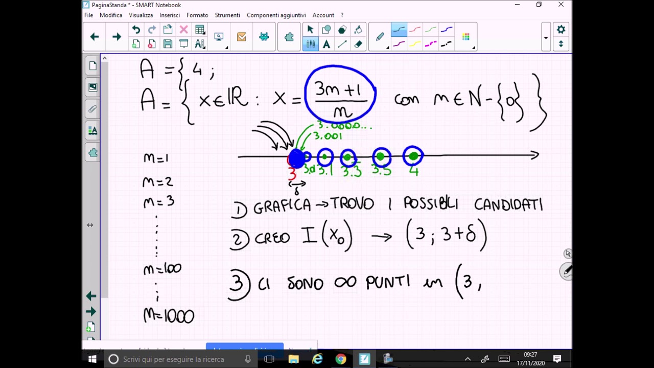The image size is (654, 368).
Task: Activate the Eraser tool
Action: (358, 44)
